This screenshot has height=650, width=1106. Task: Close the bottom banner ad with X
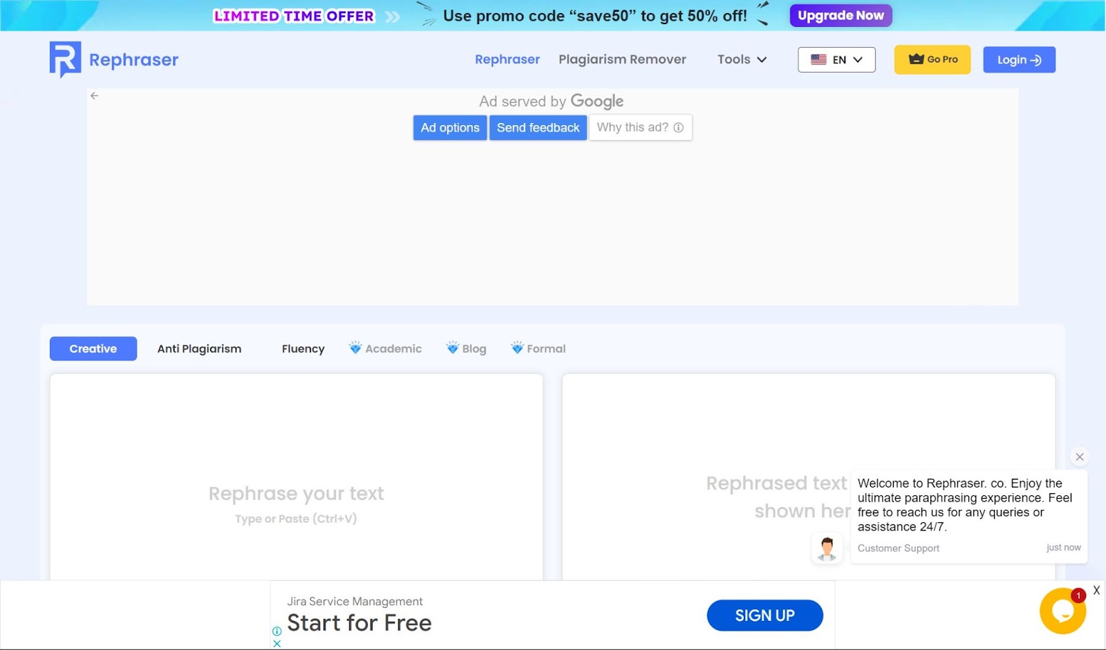tap(1096, 591)
